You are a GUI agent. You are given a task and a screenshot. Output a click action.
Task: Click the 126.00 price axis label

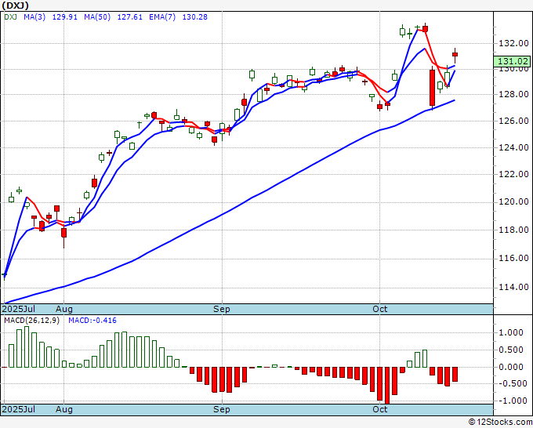pyautogui.click(x=513, y=121)
